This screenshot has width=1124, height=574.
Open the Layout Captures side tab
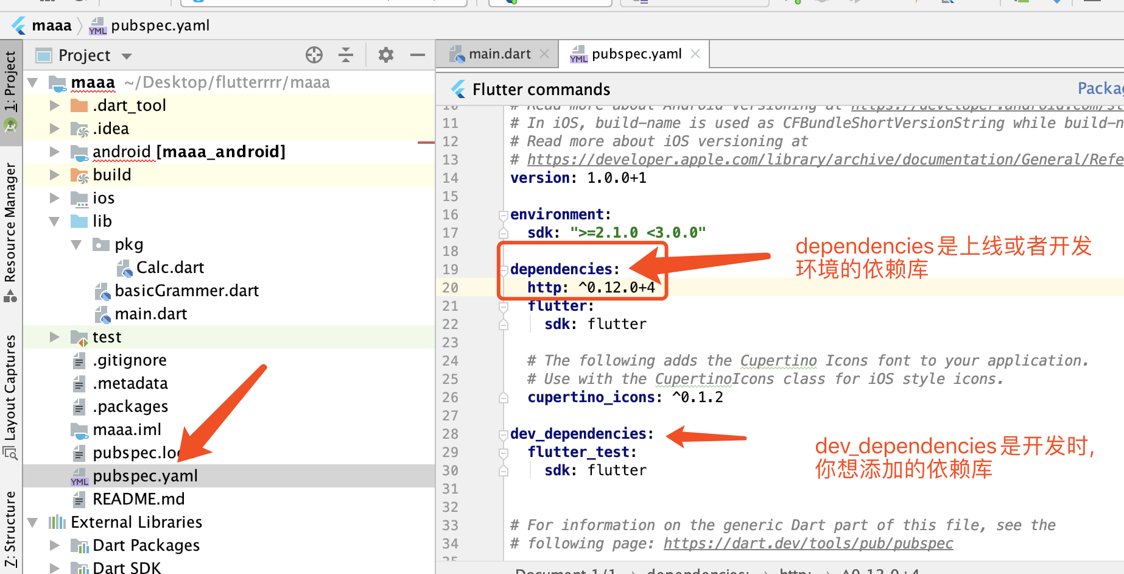[10, 396]
